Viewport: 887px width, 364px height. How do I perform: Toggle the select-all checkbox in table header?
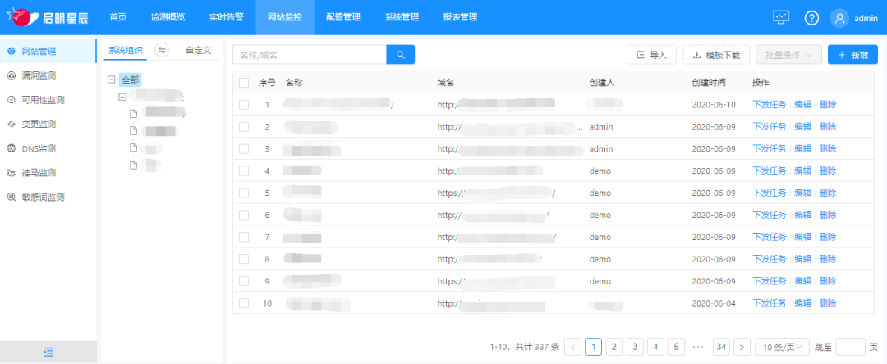pos(244,83)
